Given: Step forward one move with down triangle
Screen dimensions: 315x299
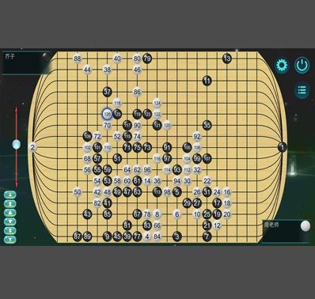Looking at the screenshot, I should pyautogui.click(x=10, y=221).
